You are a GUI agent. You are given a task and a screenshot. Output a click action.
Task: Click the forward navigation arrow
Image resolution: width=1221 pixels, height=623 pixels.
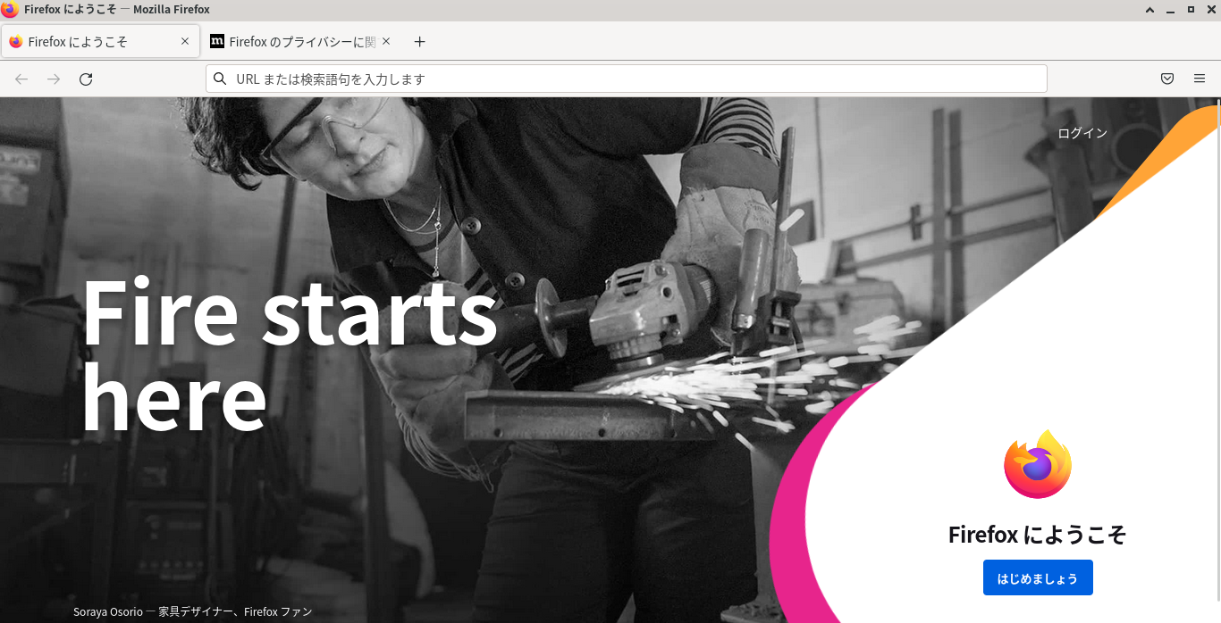(x=54, y=79)
